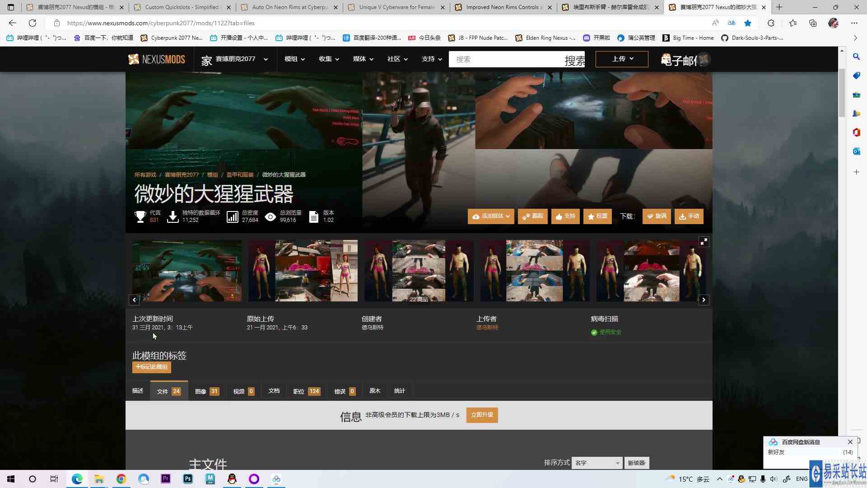The image size is (867, 488).
Task: Click the Nexus search input field
Action: tap(506, 59)
